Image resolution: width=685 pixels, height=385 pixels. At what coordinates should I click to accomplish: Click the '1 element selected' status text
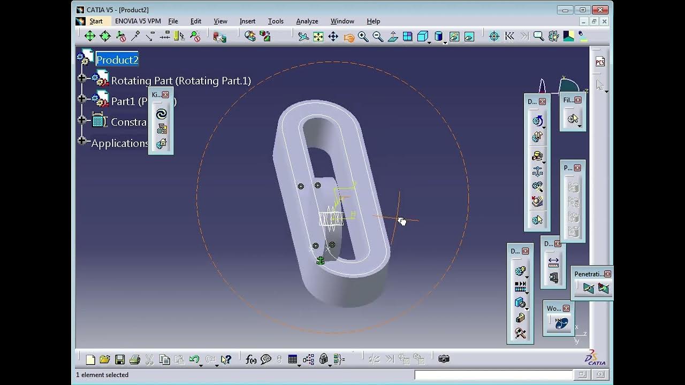coord(102,375)
